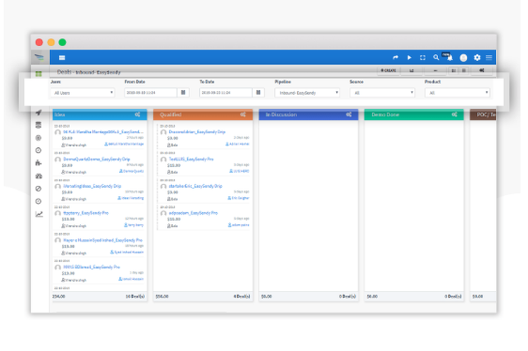The width and height of the screenshot is (528, 351).
Task: Click the gears button in the deals toolbar
Action: tap(482, 71)
